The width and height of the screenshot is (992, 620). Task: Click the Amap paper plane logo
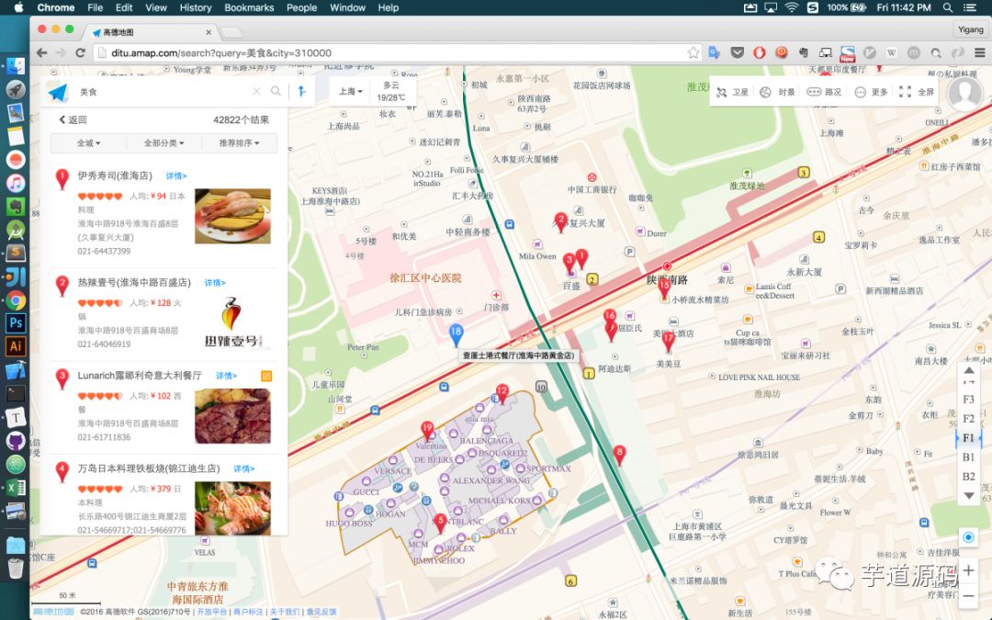pyautogui.click(x=58, y=92)
